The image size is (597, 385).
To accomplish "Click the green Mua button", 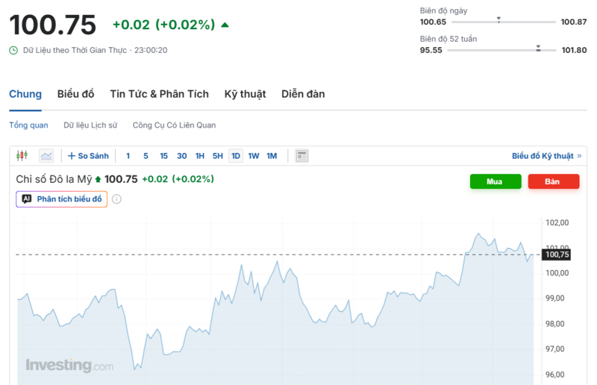I will [496, 181].
